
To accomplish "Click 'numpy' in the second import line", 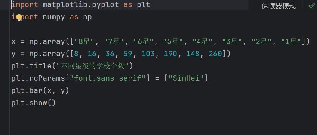I will click(54, 17).
